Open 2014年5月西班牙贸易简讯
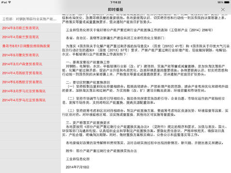Image resolution: width=231 pixels, height=173 pixels. tap(30, 82)
